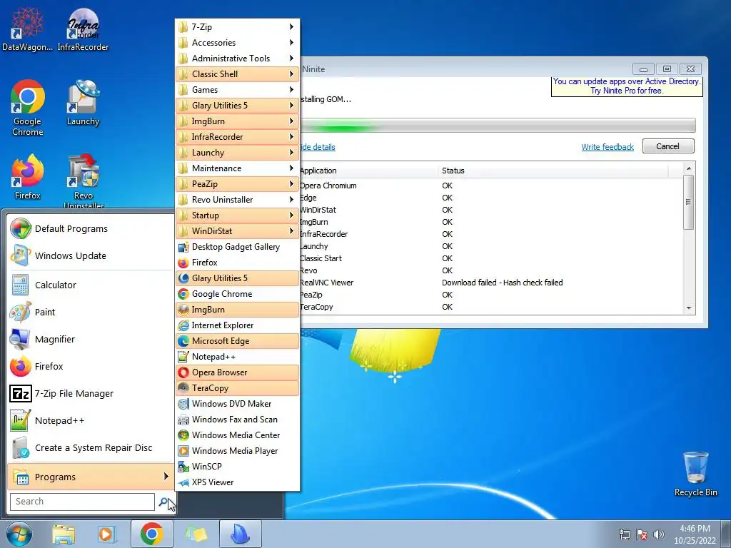Launch Microsoft Edge from Programs list

point(237,341)
